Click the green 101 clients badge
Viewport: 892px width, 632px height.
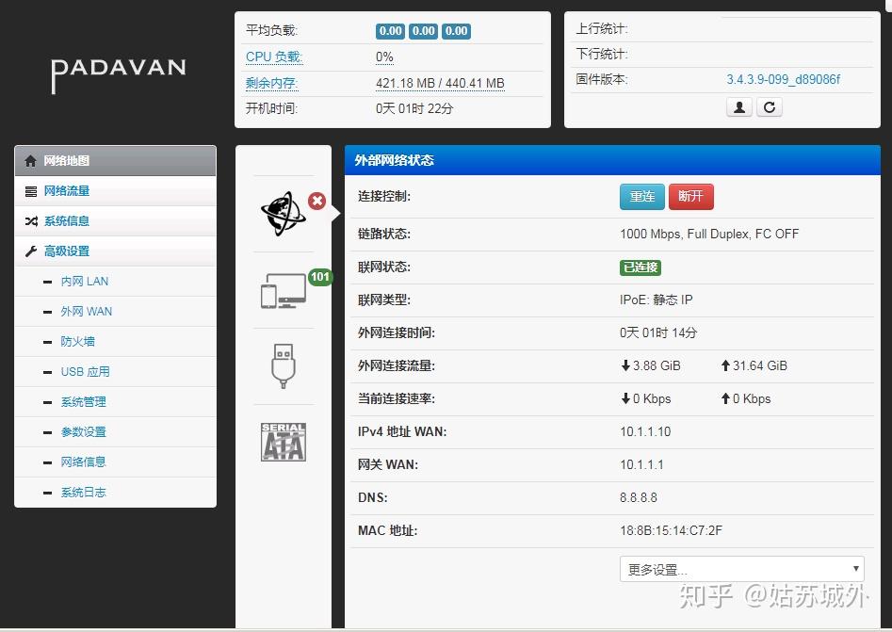pyautogui.click(x=319, y=277)
